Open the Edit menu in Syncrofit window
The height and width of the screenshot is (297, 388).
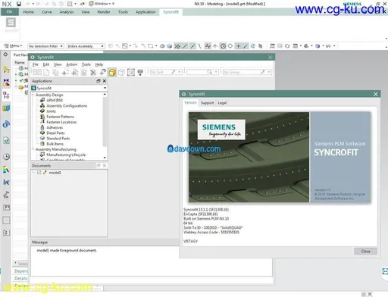(46, 64)
